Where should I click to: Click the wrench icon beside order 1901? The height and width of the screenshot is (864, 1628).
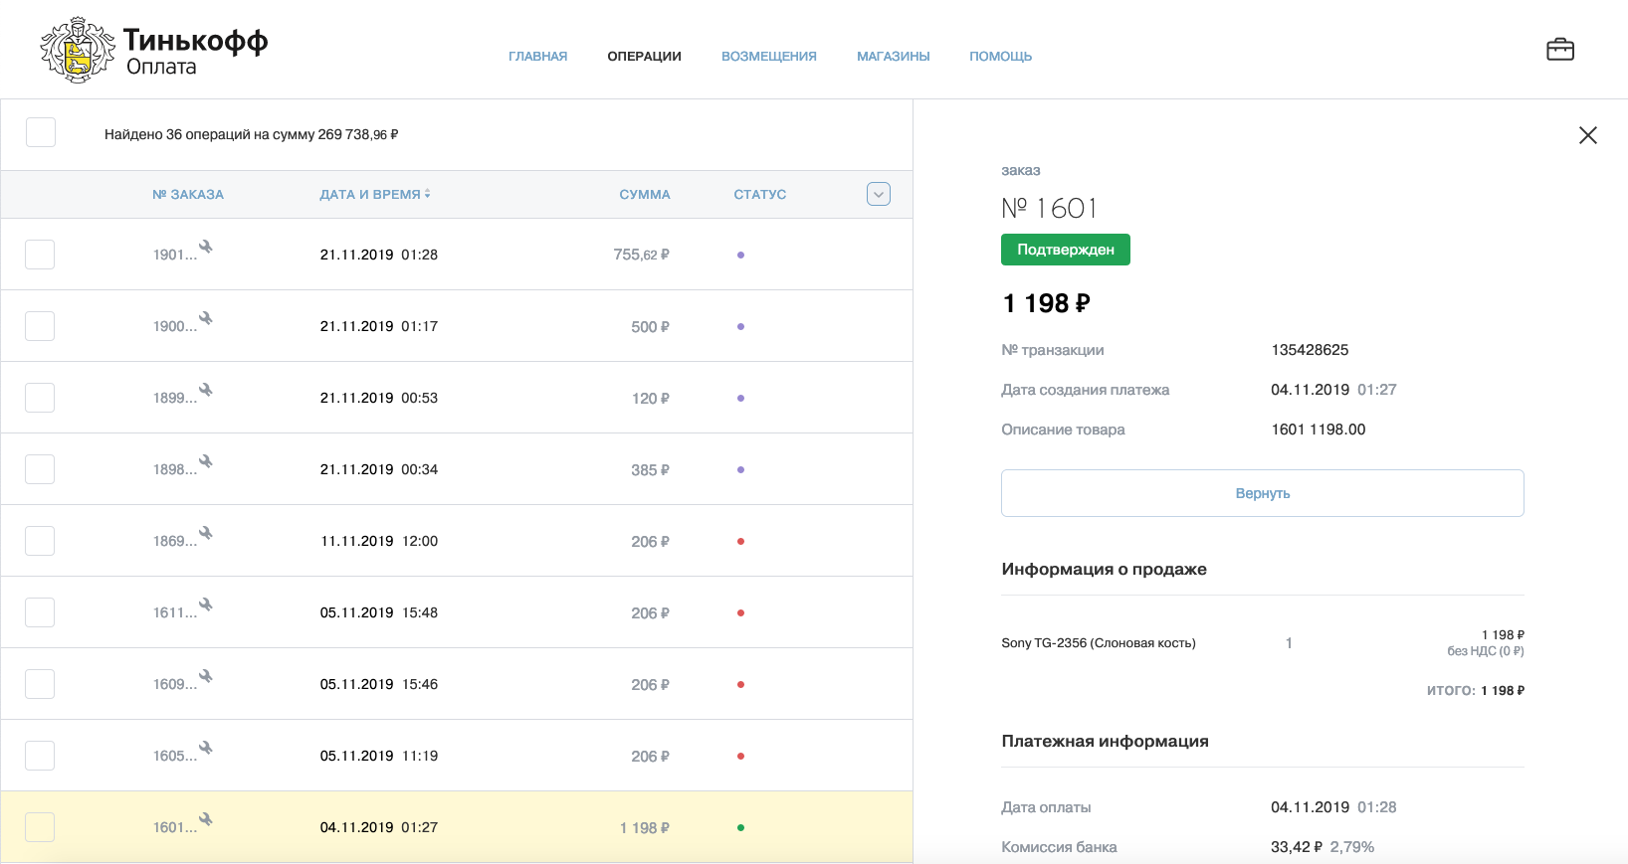[x=206, y=247]
